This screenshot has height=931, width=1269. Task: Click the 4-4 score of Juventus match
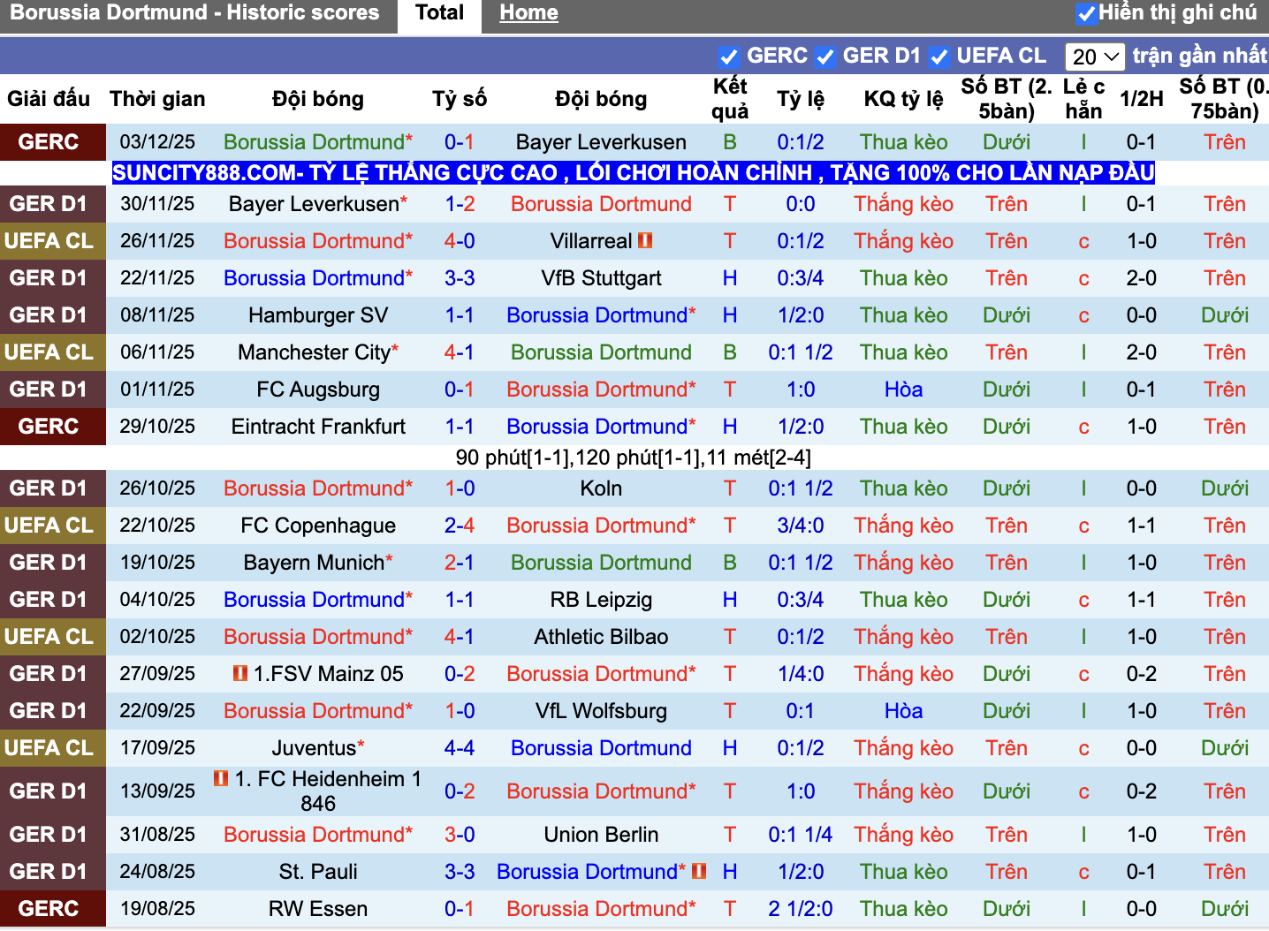click(460, 748)
